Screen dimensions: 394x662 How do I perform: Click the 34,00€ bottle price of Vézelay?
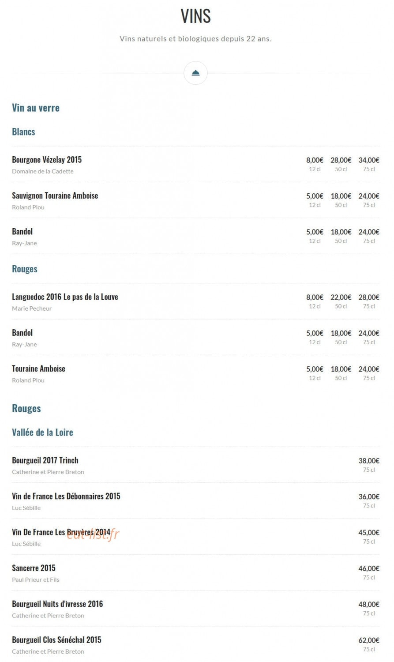click(x=369, y=160)
